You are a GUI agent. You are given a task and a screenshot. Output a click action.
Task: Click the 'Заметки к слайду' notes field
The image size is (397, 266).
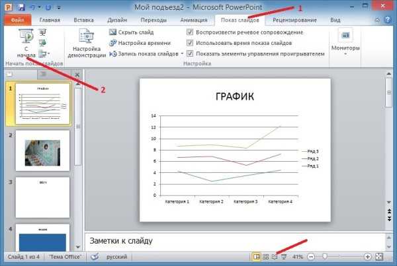tap(235, 241)
